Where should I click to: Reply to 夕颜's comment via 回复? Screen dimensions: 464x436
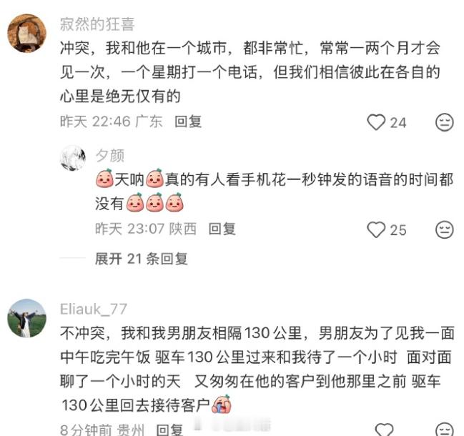point(222,229)
